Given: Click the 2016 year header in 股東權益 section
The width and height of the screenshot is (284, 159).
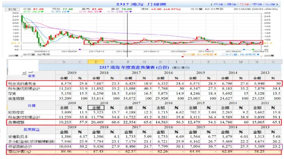Looking at the screenshot, I should [168, 127].
